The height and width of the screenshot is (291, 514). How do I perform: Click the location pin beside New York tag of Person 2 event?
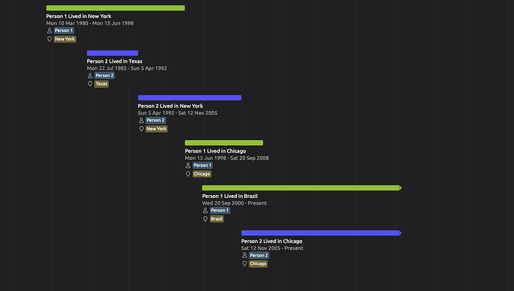(x=142, y=129)
